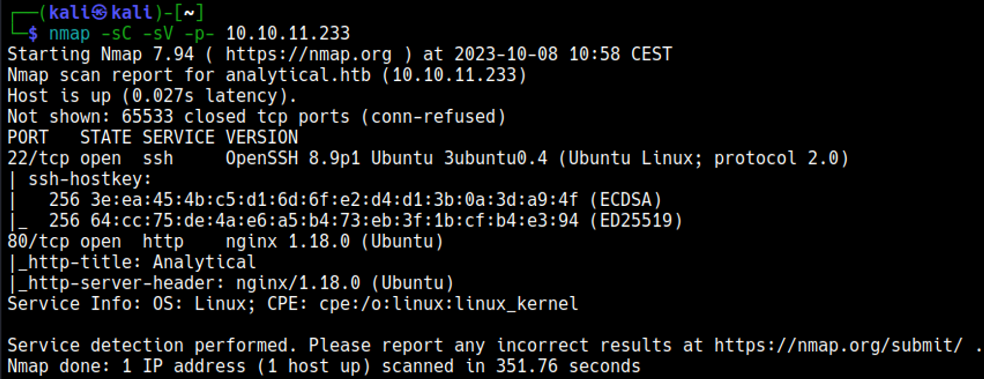Click the -p- flag in the command
Screen dimensions: 984x379
coord(199,33)
